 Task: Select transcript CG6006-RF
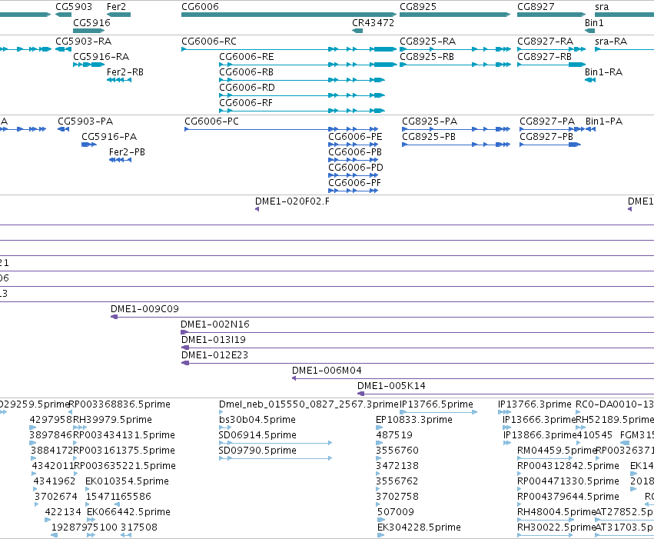tap(302, 111)
